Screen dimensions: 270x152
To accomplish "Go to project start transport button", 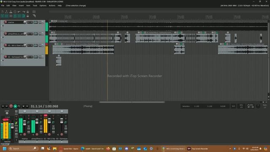I will coord(3,106).
